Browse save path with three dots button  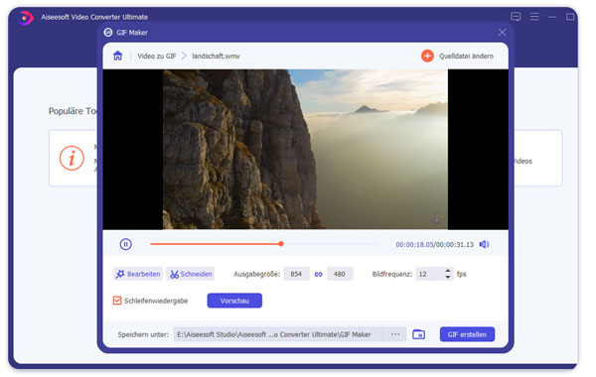click(x=395, y=334)
